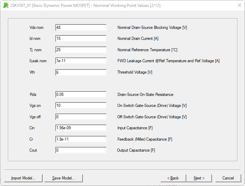Select the Id nom value field
Viewport: 245px width, 186px height.
(81, 39)
